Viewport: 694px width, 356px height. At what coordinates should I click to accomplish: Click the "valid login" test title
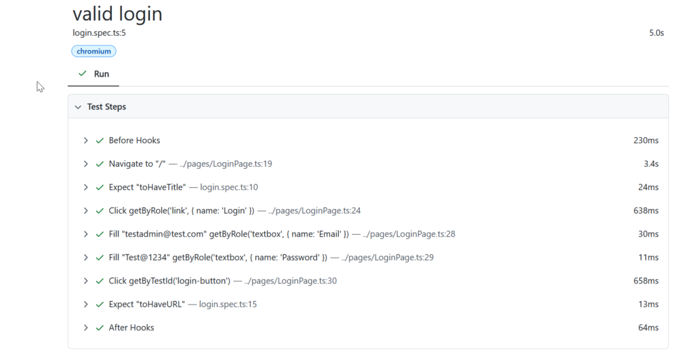tap(117, 14)
